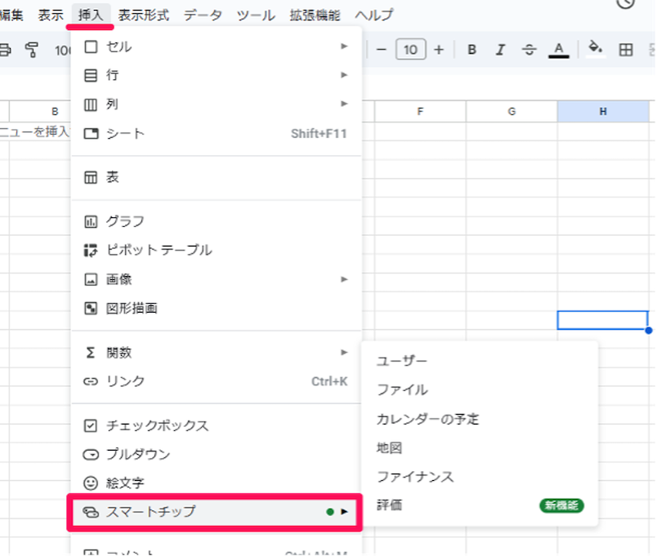Open the fill color tool
This screenshot has height=556, width=657.
(595, 49)
